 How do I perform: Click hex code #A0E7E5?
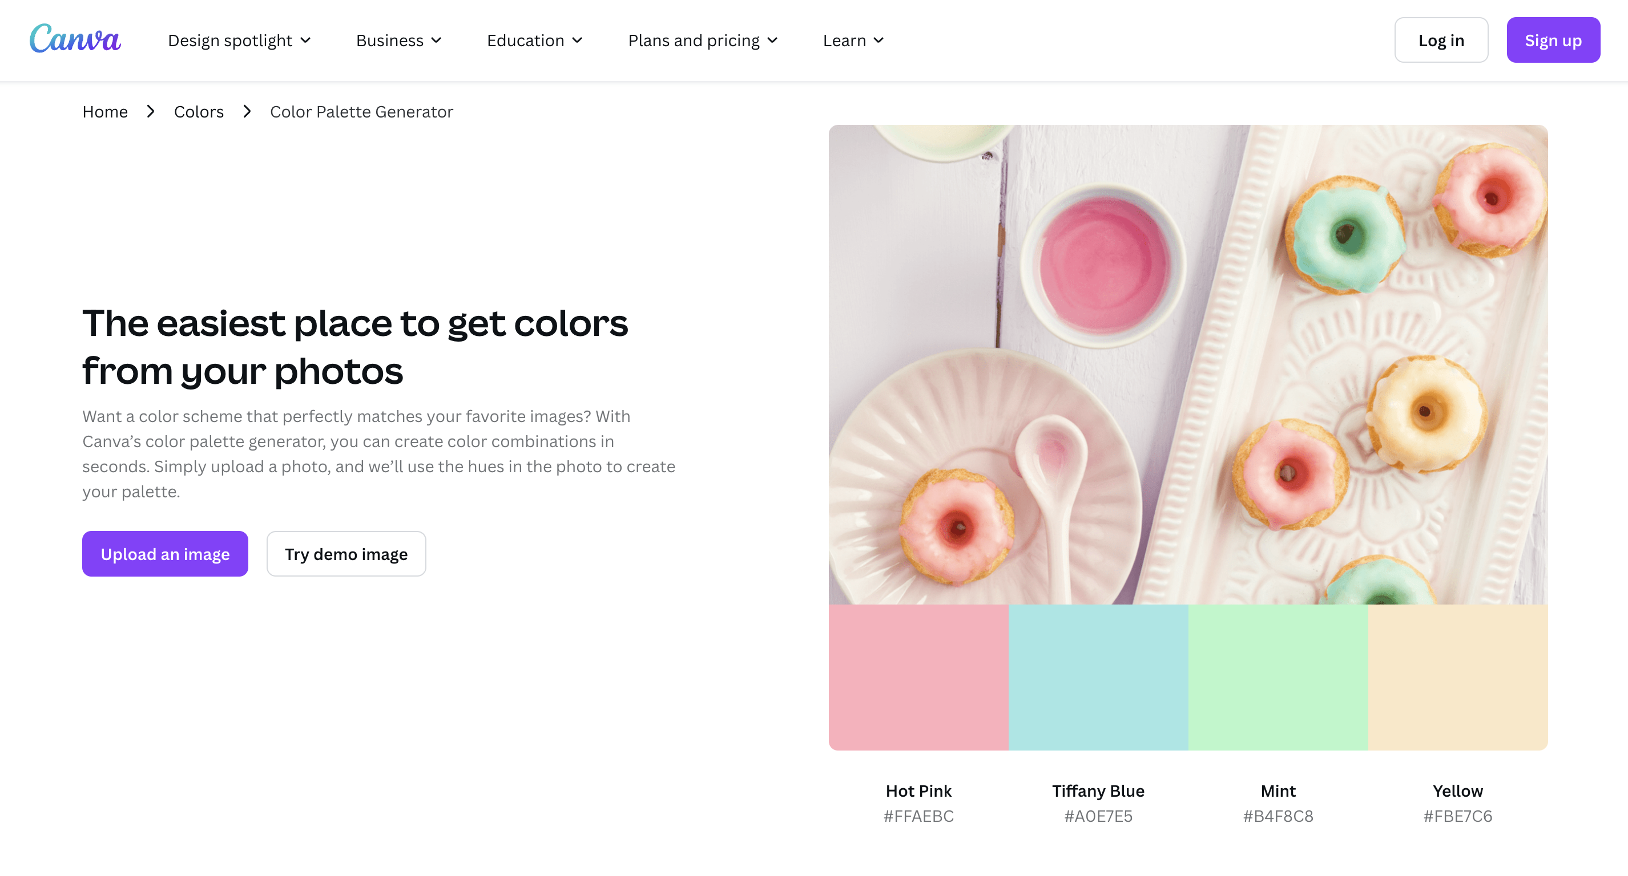coord(1098,816)
